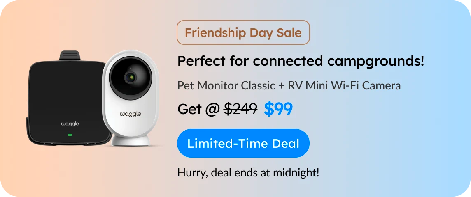Click the "Hurry, deal ends at midnight!" notice
Viewport: 471px width, 197px height.
pyautogui.click(x=248, y=173)
